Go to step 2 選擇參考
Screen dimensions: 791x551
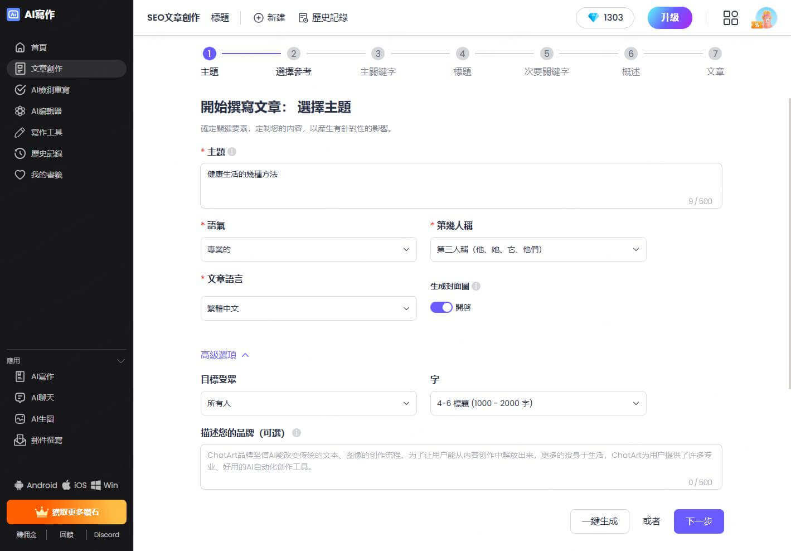tap(293, 61)
